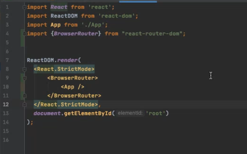Click the highlighted React identifier on line 1
247x154 pixels.
point(59,7)
